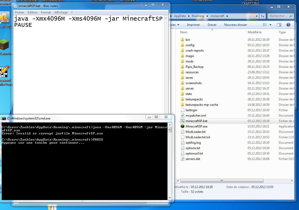Open the Minecraft launcher desktop icon
The image size is (299, 210).
4,44
